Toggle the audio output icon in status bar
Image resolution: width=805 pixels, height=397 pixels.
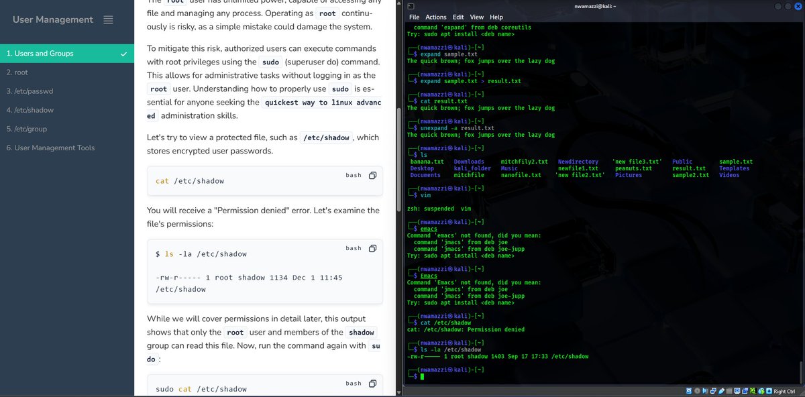[x=704, y=391]
